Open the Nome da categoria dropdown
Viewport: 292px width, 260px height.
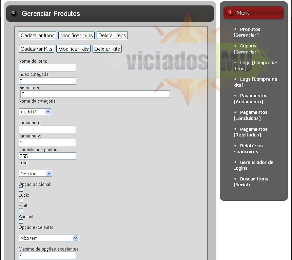pyautogui.click(x=35, y=112)
